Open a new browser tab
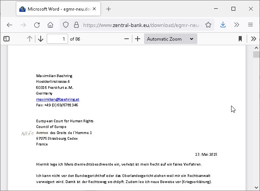 point(108,9)
